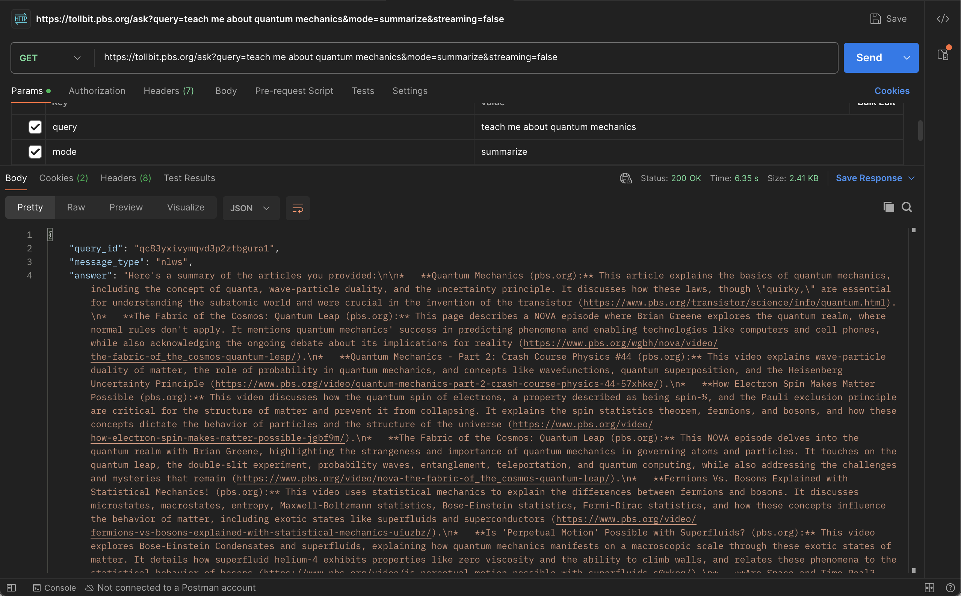The image size is (961, 596).
Task: Switch to the Authorization tab
Action: tap(97, 91)
